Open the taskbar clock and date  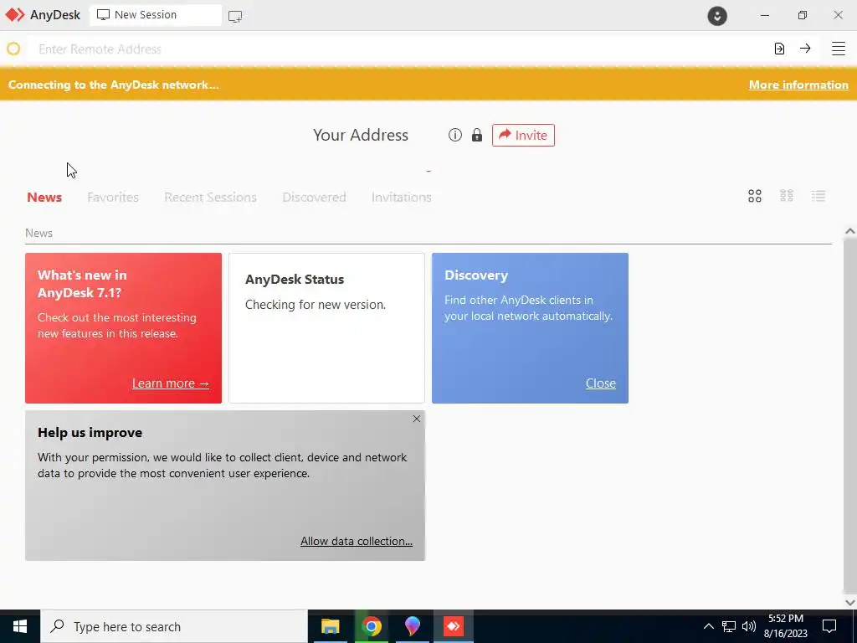coord(785,626)
